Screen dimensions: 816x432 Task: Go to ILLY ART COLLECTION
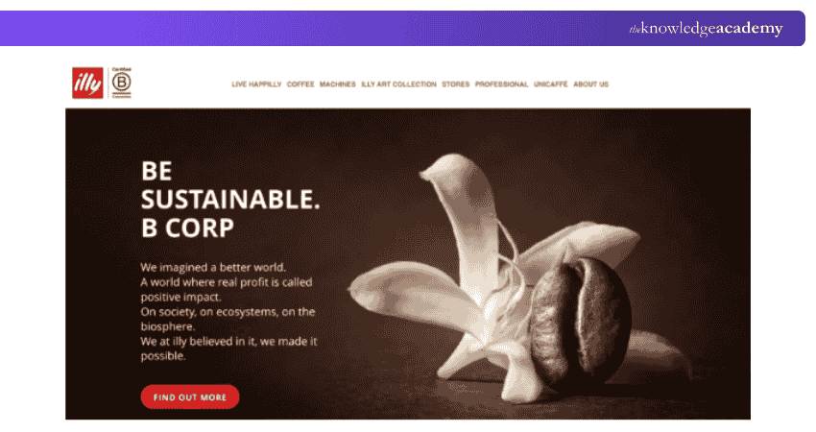(398, 84)
